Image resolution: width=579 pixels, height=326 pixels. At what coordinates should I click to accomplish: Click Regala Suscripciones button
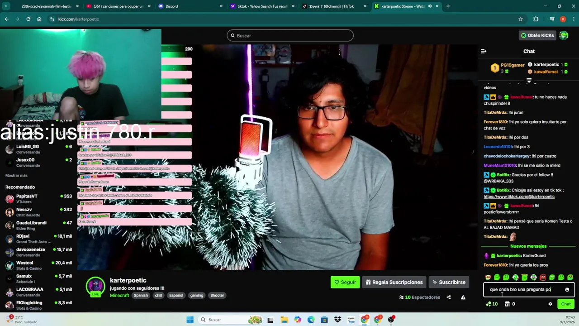click(394, 282)
